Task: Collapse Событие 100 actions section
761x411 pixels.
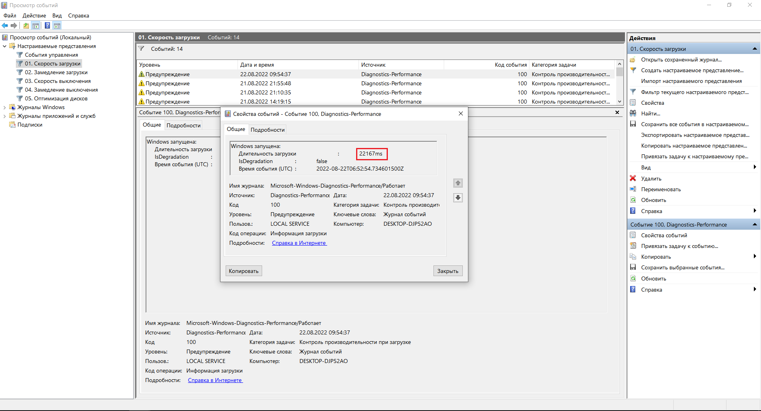Action: [755, 225]
